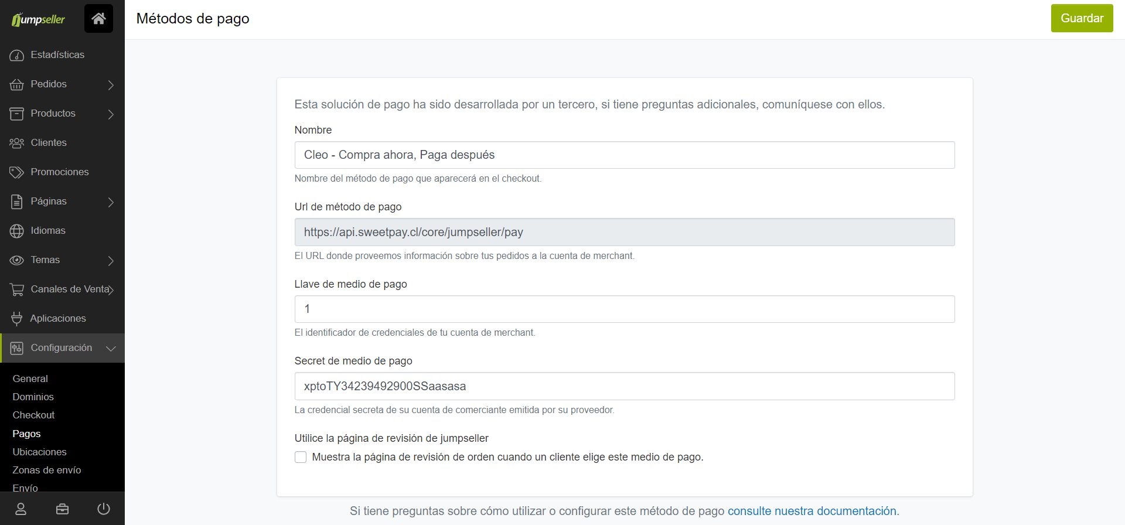Viewport: 1125px width, 525px height.
Task: Click the Secret de medio de pago field
Action: click(625, 386)
